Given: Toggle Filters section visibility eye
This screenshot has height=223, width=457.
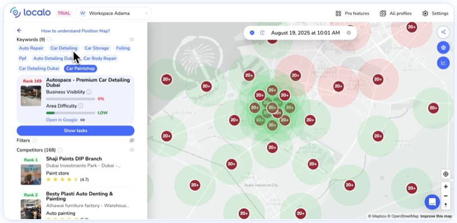Looking at the screenshot, I should [132, 141].
